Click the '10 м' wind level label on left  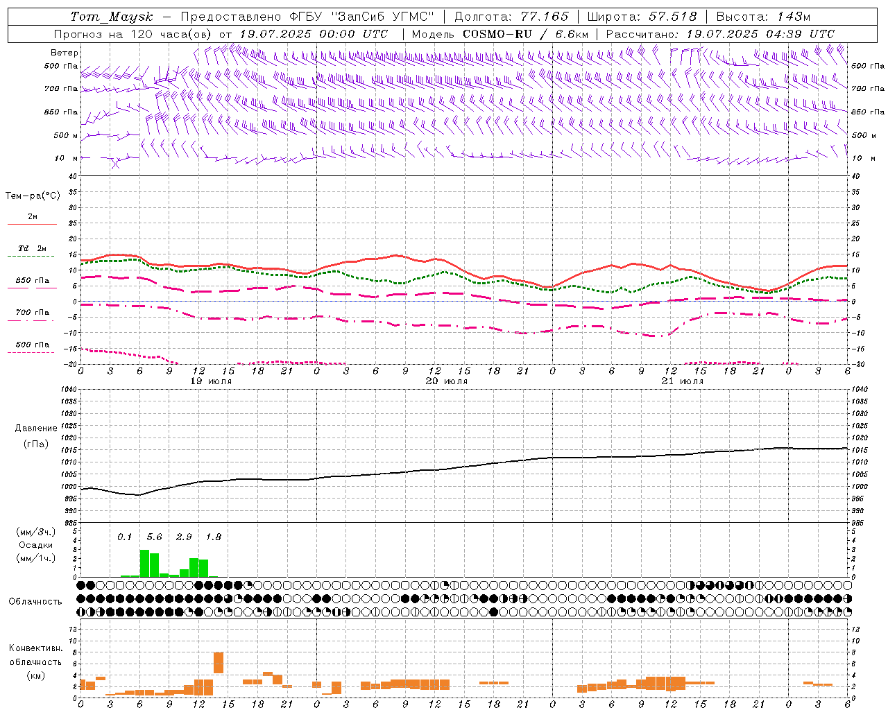point(66,158)
